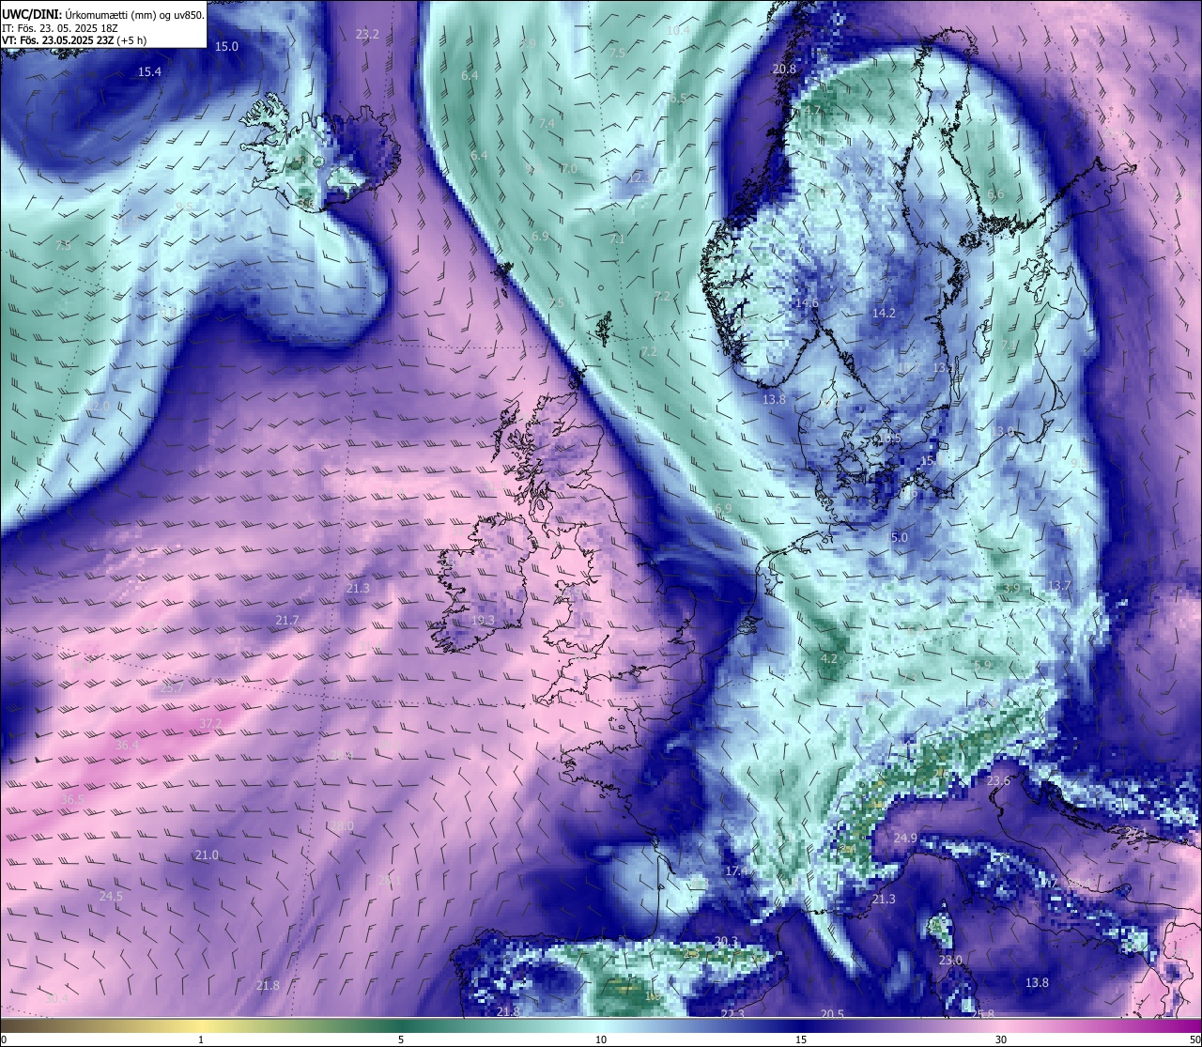Click the 15.4 value label on the map

click(x=149, y=71)
